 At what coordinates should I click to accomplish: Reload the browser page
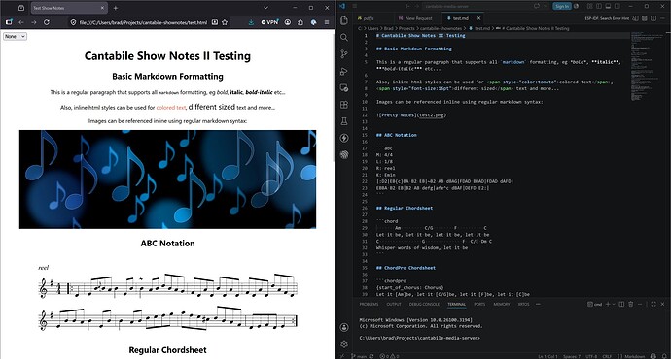coord(47,22)
